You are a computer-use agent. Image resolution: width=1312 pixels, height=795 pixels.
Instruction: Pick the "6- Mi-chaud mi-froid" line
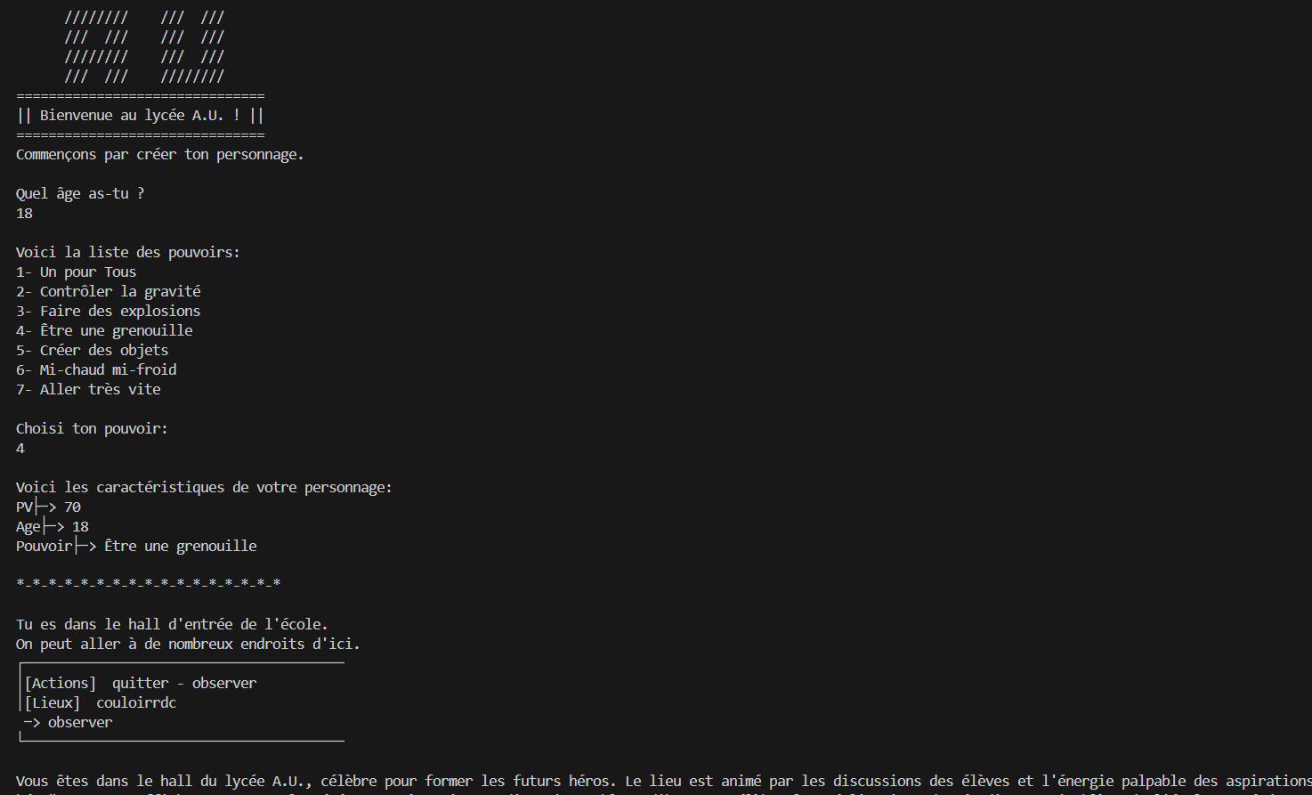click(x=96, y=369)
